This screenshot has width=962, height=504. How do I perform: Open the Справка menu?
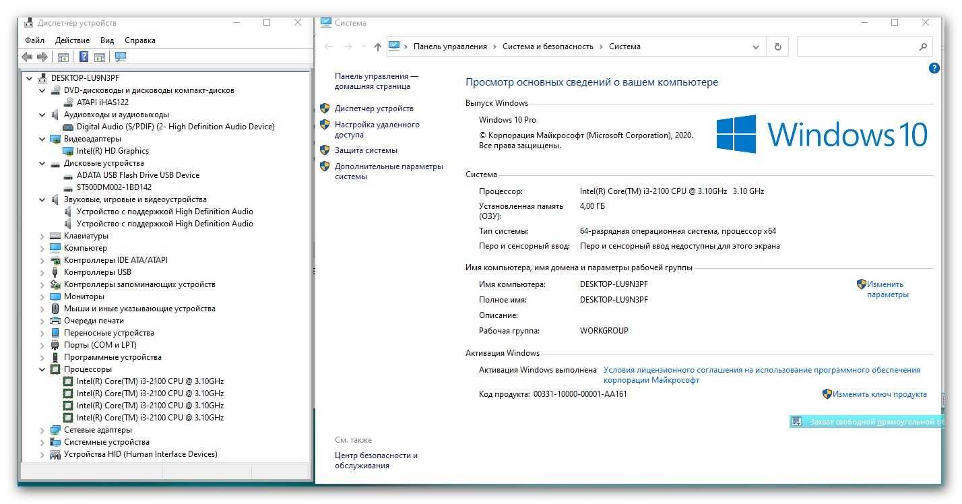pos(140,40)
